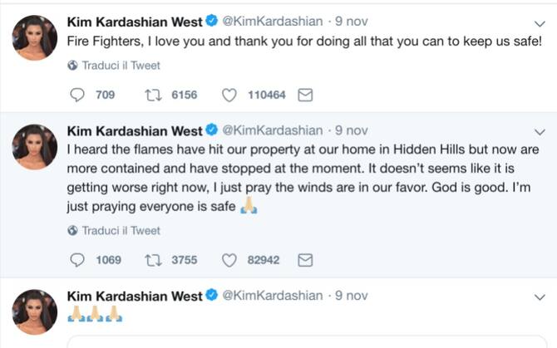Like the Fire Fighters tweet
This screenshot has width=557, height=348.
[229, 95]
